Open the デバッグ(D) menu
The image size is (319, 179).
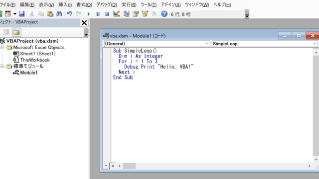click(107, 4)
